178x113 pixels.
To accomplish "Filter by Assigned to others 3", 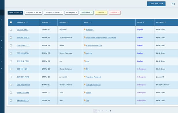I will coord(54,13).
